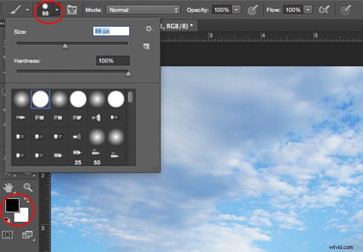The width and height of the screenshot is (363, 252).
Task: Click the white background color swatch
Action: (x=23, y=216)
